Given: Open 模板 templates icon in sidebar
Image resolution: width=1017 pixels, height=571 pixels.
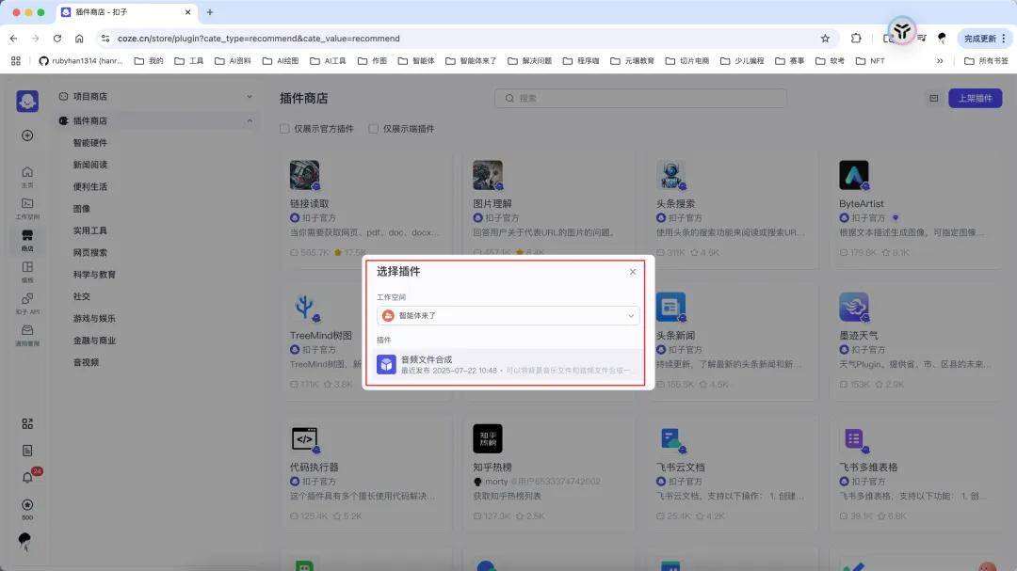Looking at the screenshot, I should pos(27,271).
